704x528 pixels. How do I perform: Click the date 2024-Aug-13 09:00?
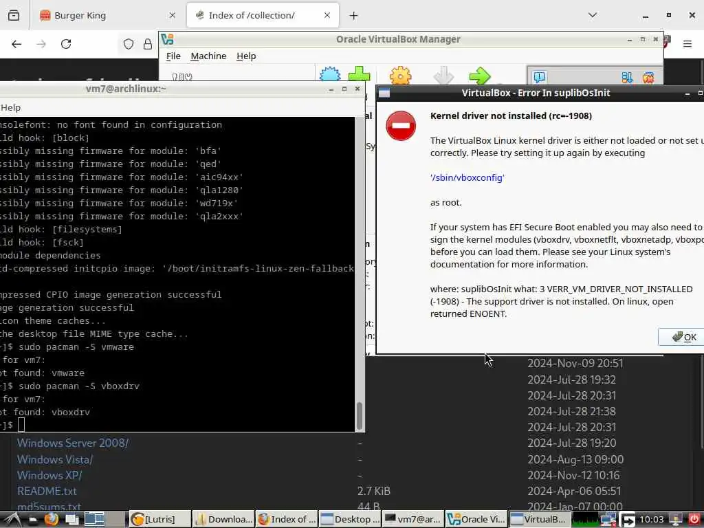(575, 460)
